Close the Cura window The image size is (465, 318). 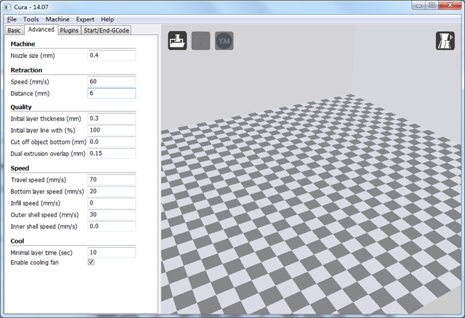point(450,5)
